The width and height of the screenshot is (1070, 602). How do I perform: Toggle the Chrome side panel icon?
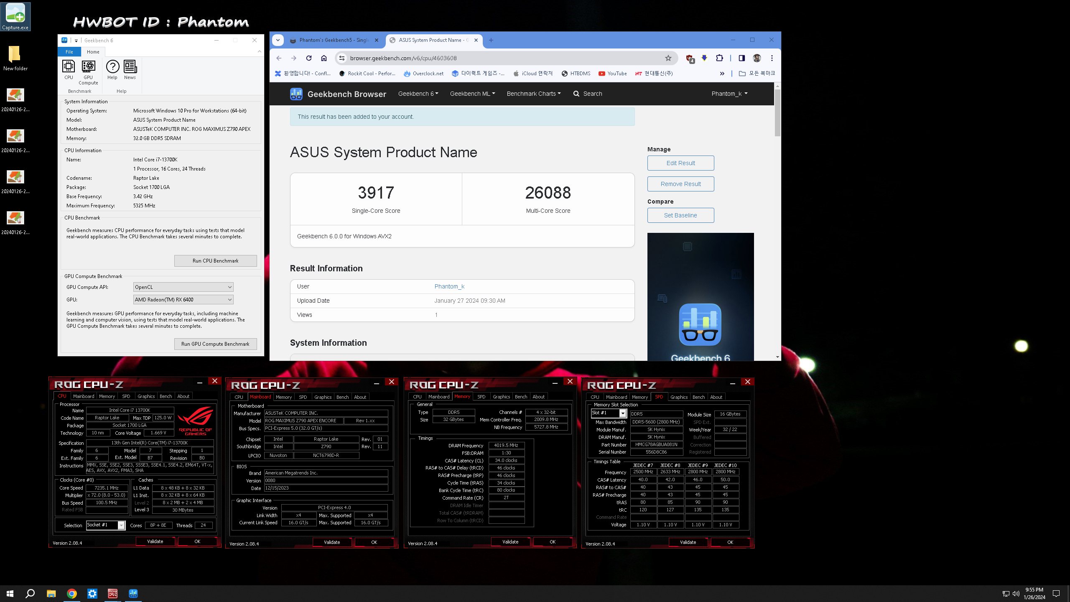pyautogui.click(x=742, y=58)
